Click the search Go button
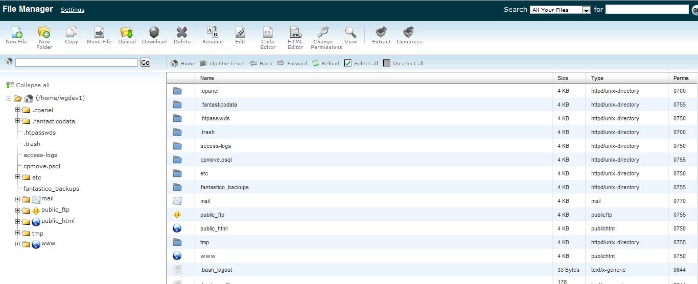The image size is (698, 284). pyautogui.click(x=694, y=10)
